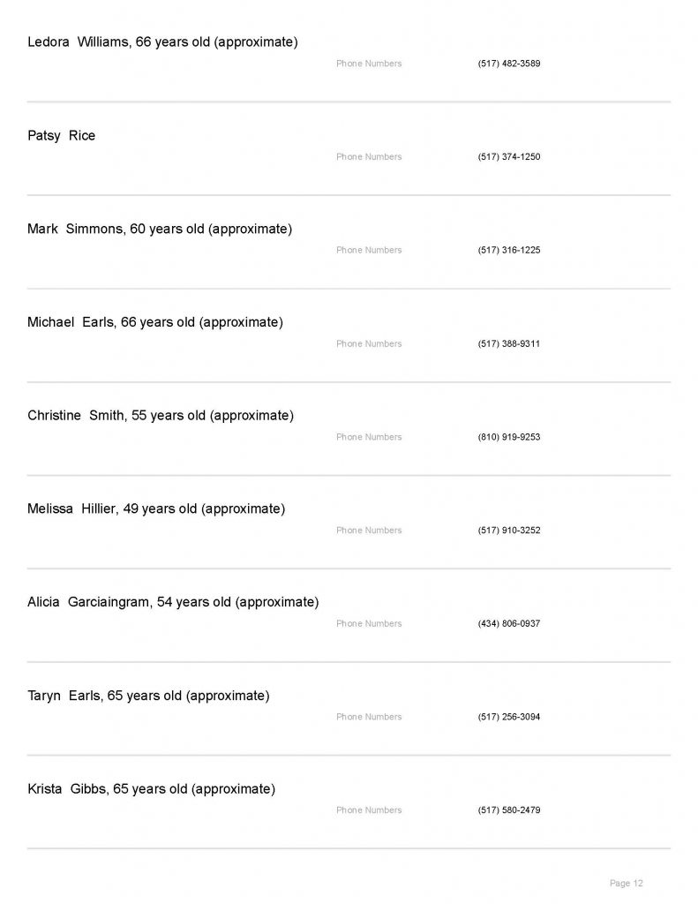
Task: Select phone number (517) 910-3252
Action: [x=508, y=531]
